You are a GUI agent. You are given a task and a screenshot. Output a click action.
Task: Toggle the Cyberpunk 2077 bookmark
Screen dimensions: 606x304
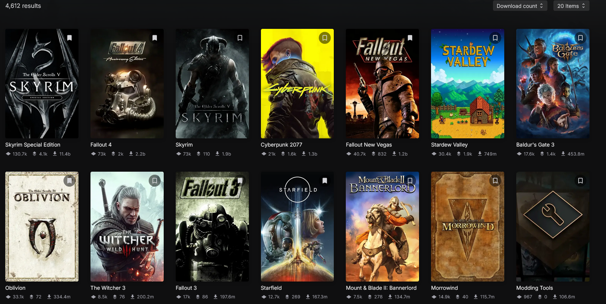325,38
